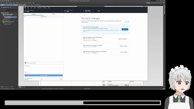Image resolution: width=194 pixels, height=109 pixels.
Task: Expand the Current repository dropdown
Action: pyautogui.click(x=44, y=11)
